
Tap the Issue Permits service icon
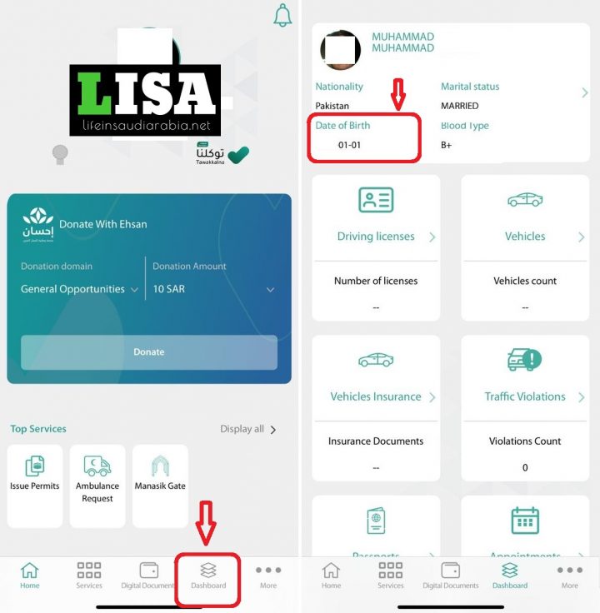tap(35, 466)
